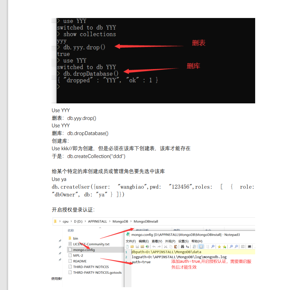Click the LICENSE-Community.txt file icon
289x290 pixels.
click(x=70, y=244)
